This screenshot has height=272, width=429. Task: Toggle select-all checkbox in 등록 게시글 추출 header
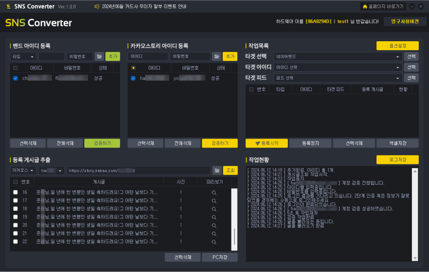click(15, 182)
